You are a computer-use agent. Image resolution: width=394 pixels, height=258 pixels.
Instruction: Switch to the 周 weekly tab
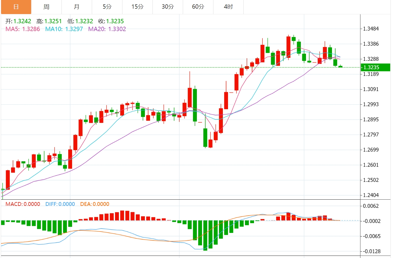click(x=46, y=7)
